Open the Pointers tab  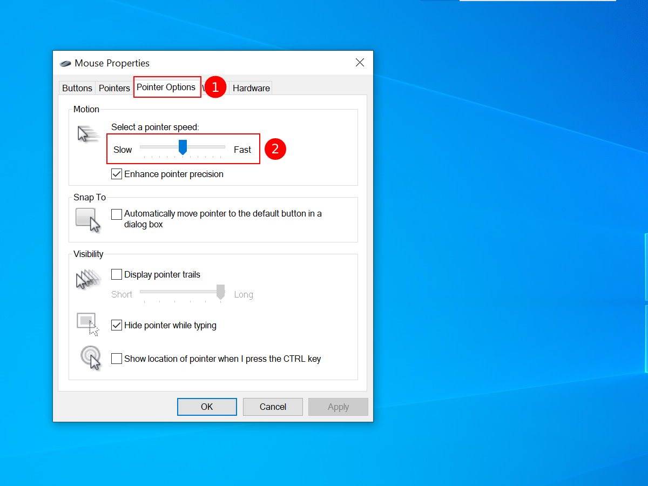pyautogui.click(x=114, y=88)
